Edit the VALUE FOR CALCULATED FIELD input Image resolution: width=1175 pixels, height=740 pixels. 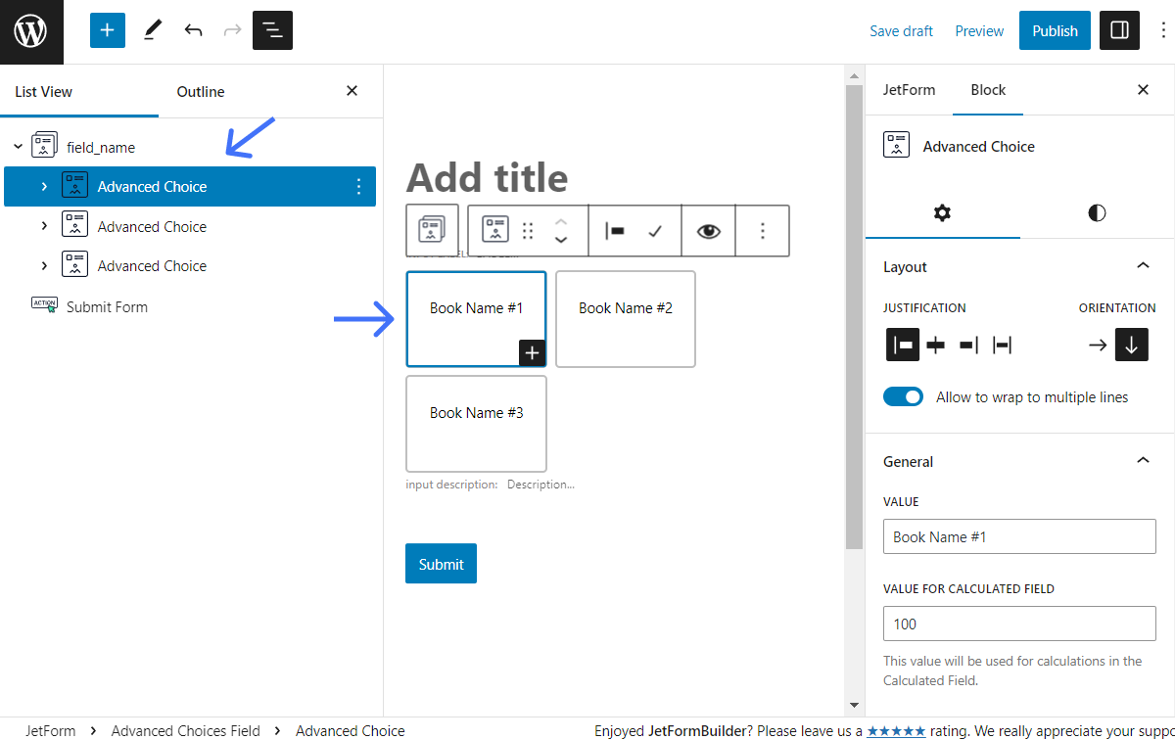(1019, 624)
